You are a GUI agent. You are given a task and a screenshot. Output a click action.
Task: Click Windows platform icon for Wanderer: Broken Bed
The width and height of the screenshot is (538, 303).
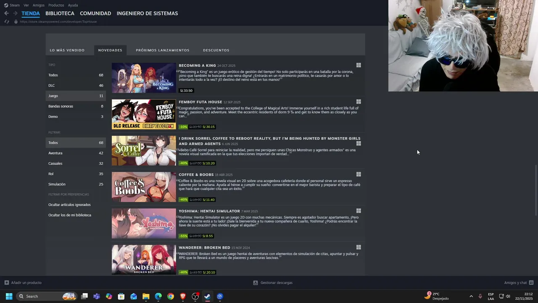coord(359,247)
